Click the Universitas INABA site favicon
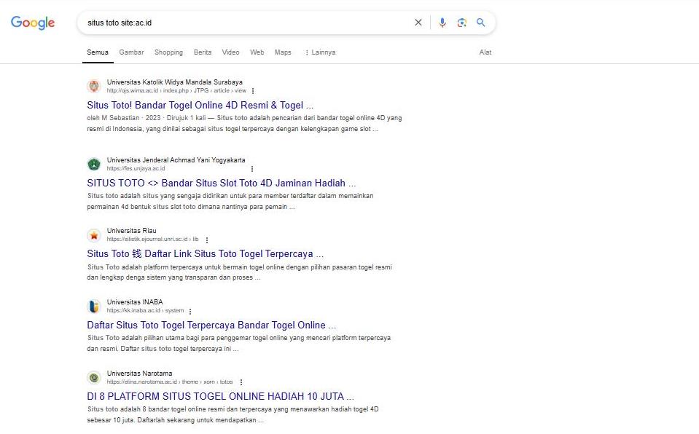Viewport: 699px width, 434px height. pyautogui.click(x=94, y=307)
